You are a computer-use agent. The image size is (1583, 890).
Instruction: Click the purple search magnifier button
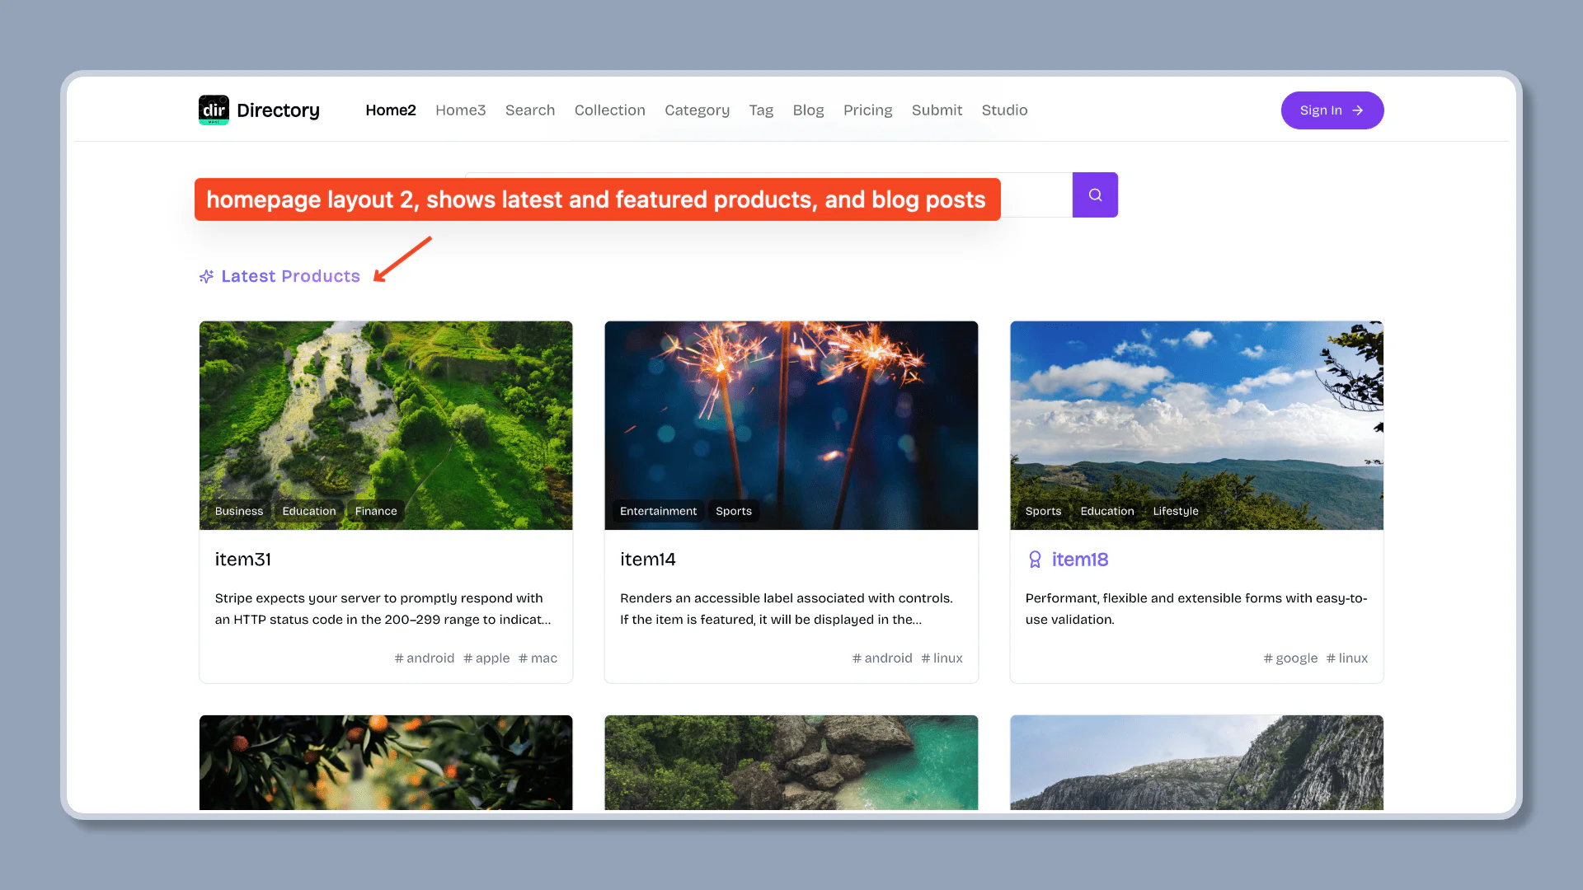pos(1095,195)
